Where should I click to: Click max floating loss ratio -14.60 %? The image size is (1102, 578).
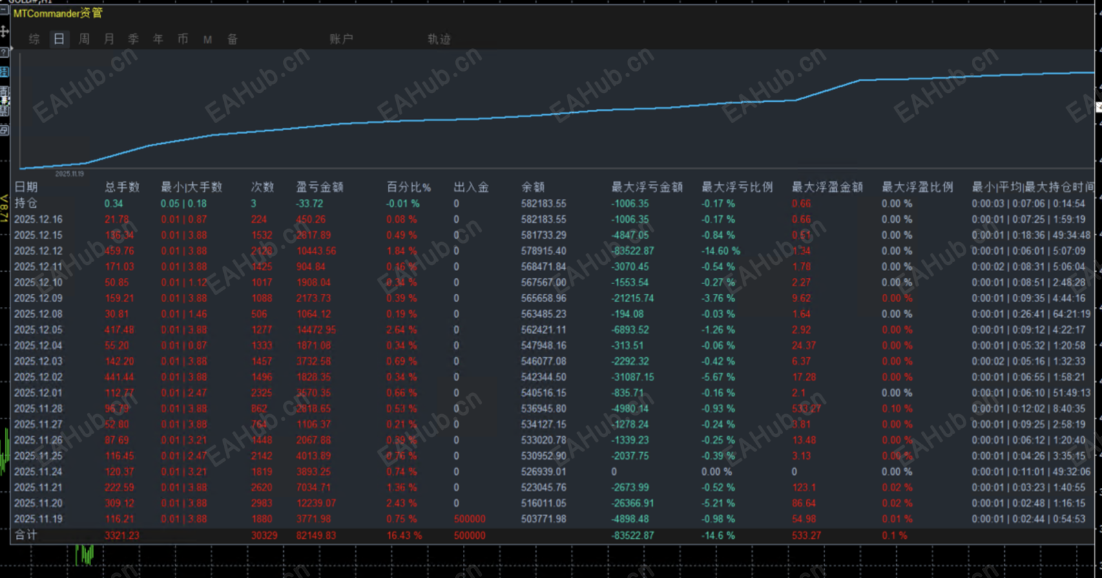tap(721, 251)
